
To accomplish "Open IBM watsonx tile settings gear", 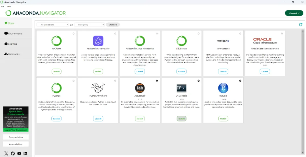I will pos(240,34).
